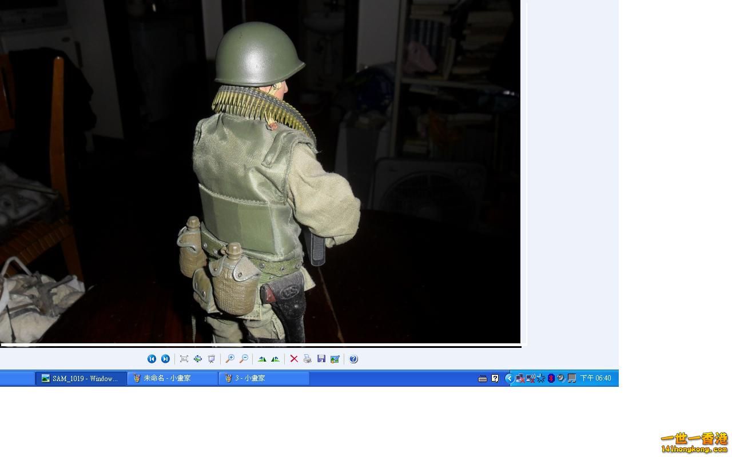Zoom out of the photo

(x=244, y=359)
